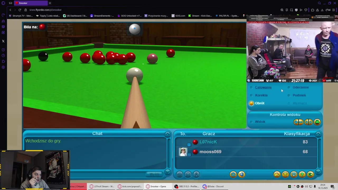Collapse the player list top arrow

coord(318,134)
